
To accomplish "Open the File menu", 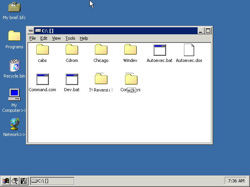I will 32,38.
